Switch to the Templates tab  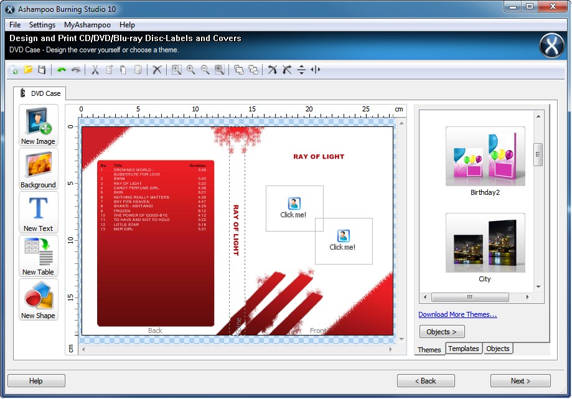pos(464,349)
